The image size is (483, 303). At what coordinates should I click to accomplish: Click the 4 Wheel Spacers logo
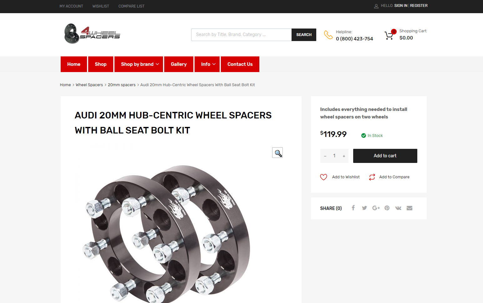coord(92,34)
